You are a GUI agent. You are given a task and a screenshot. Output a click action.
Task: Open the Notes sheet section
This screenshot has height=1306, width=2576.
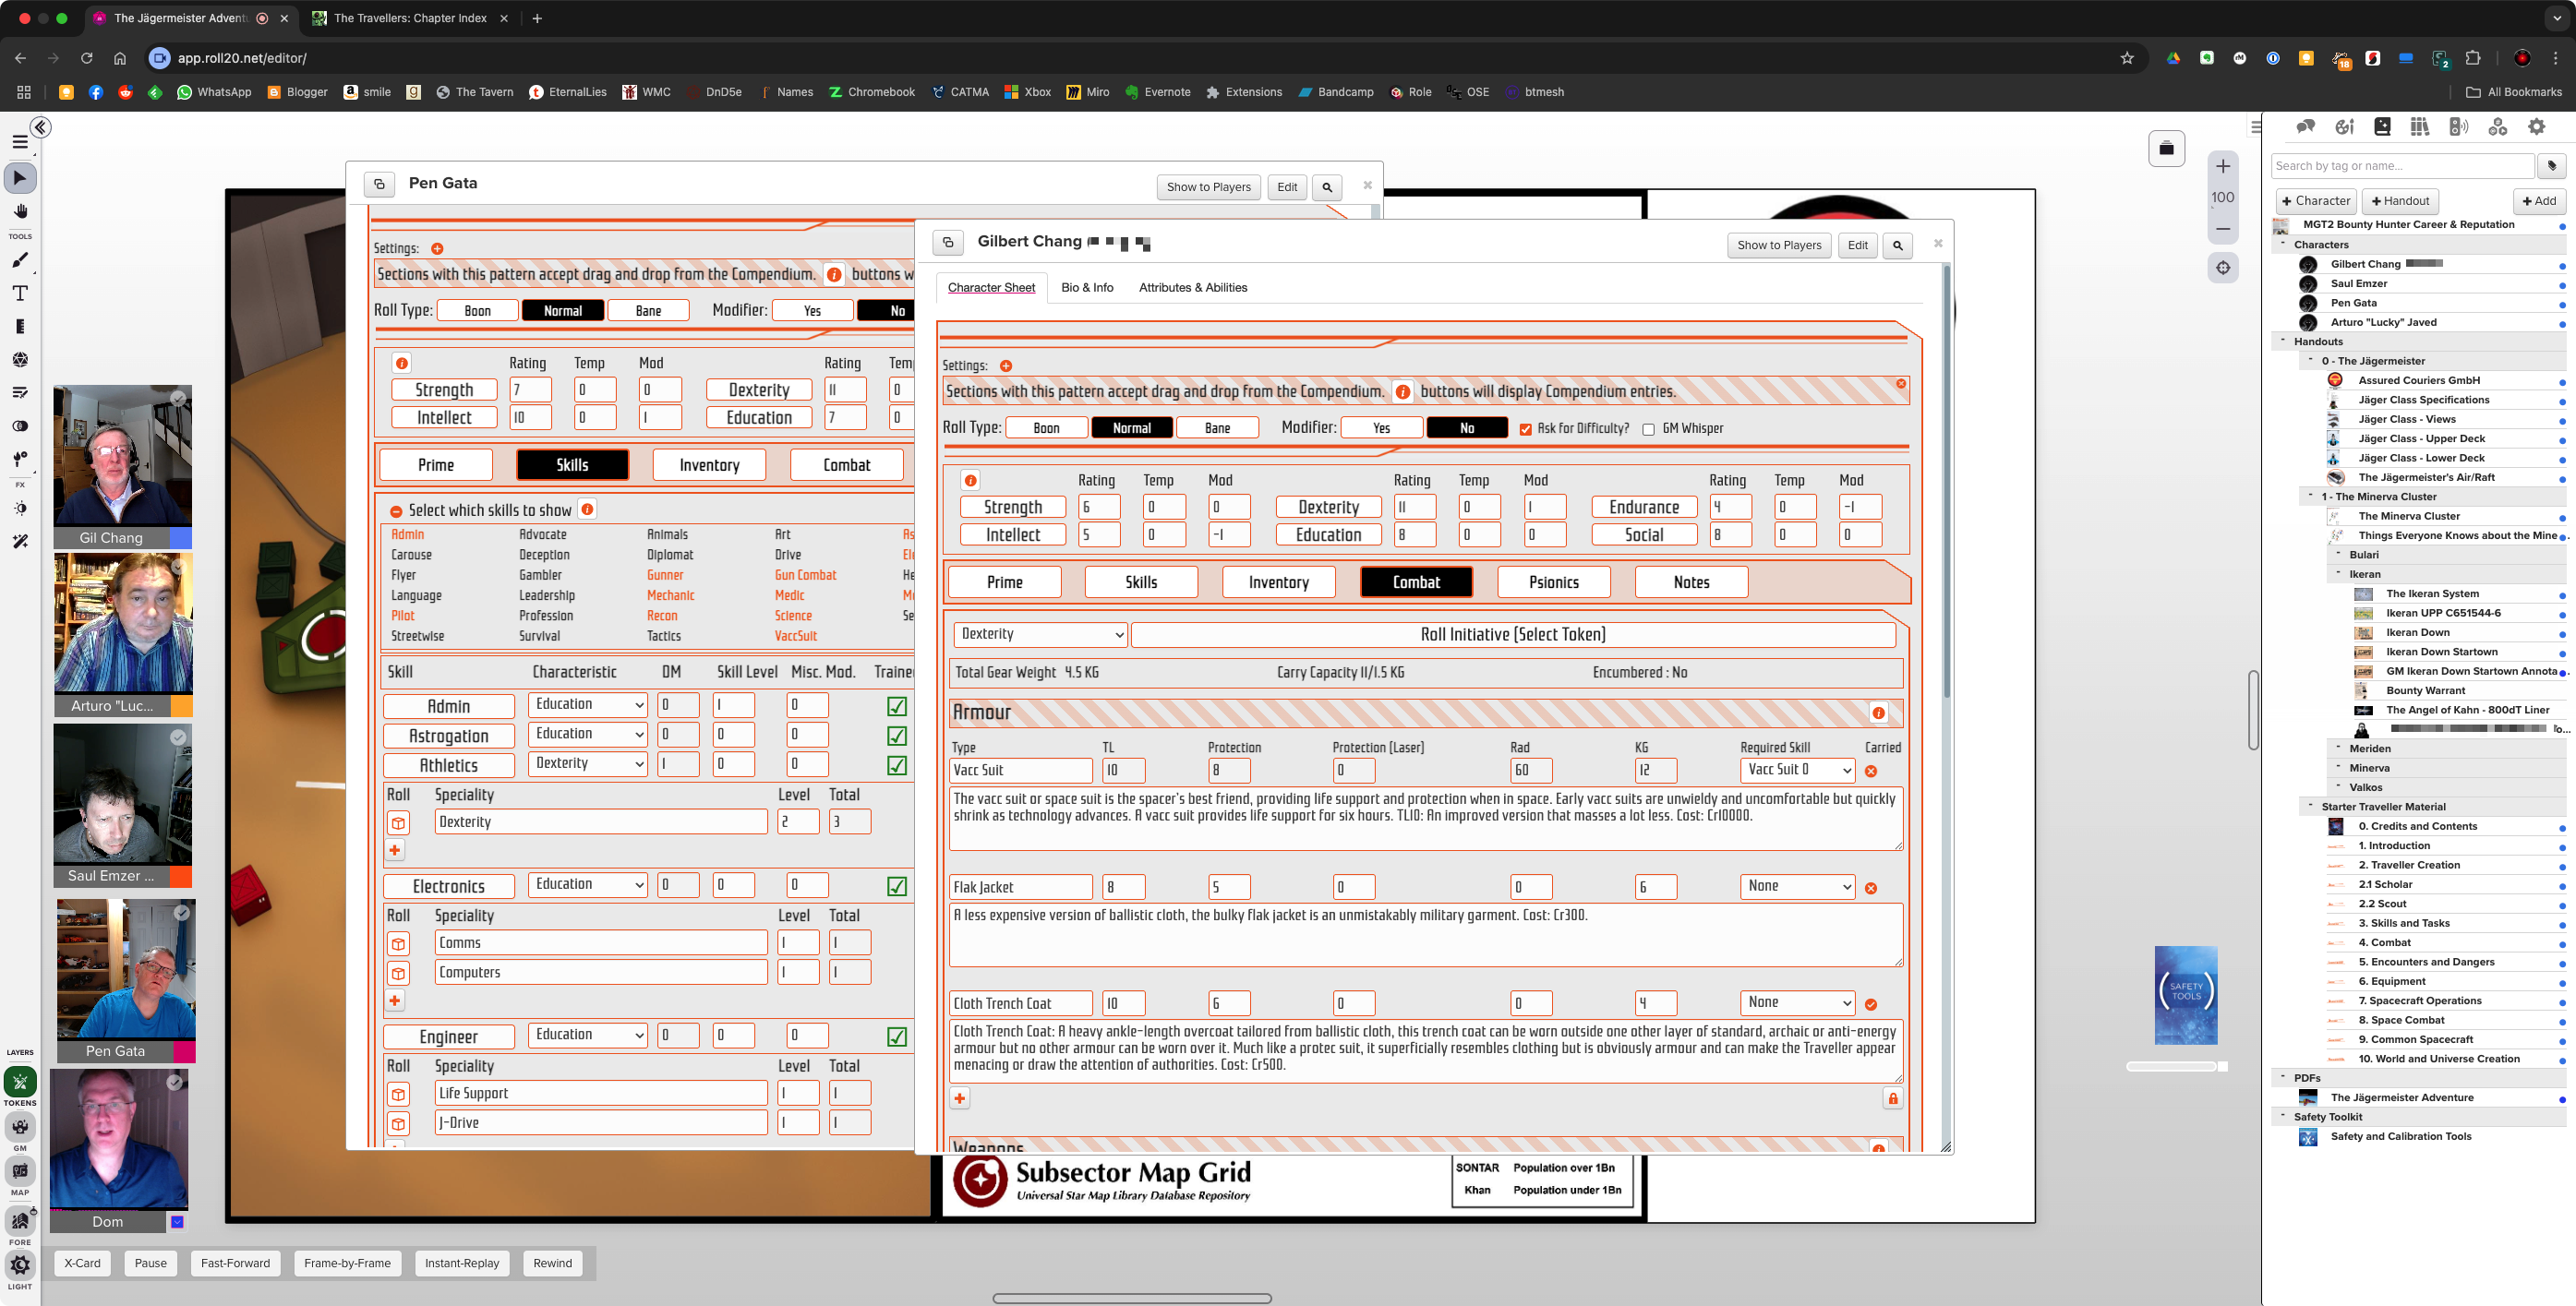(x=1691, y=582)
